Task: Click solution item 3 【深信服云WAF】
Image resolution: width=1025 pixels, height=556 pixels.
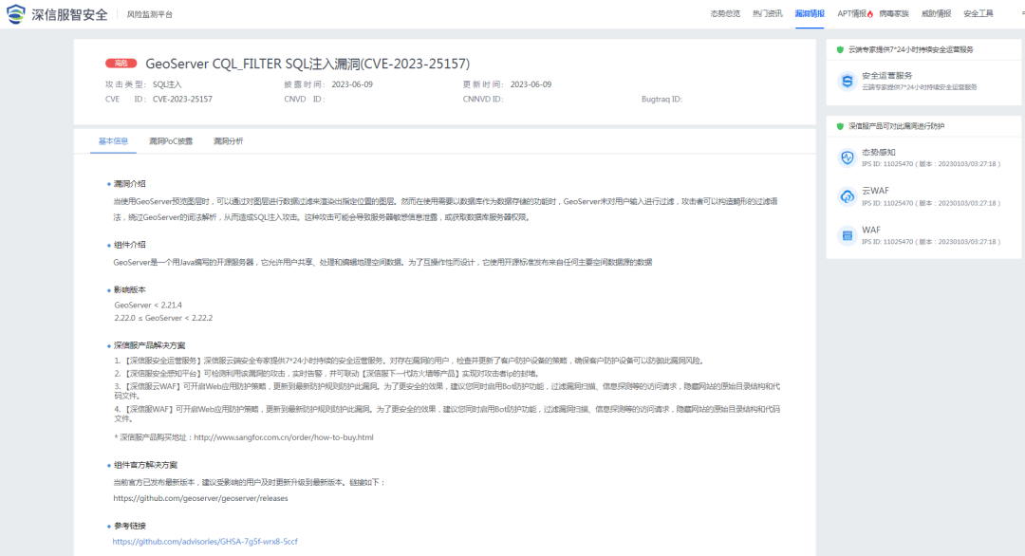Action: [447, 391]
